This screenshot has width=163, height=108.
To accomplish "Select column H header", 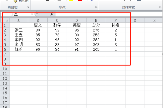I will tap(154, 20).
